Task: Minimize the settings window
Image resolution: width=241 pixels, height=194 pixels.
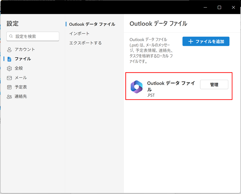Action: (x=205, y=7)
